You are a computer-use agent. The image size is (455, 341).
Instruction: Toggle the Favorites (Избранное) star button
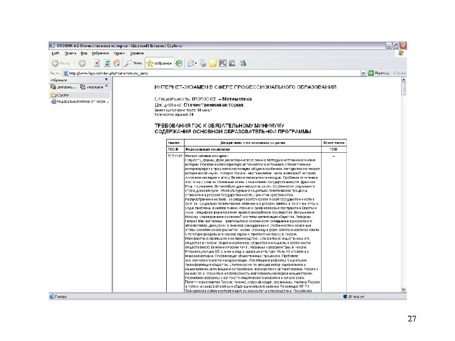point(159,63)
